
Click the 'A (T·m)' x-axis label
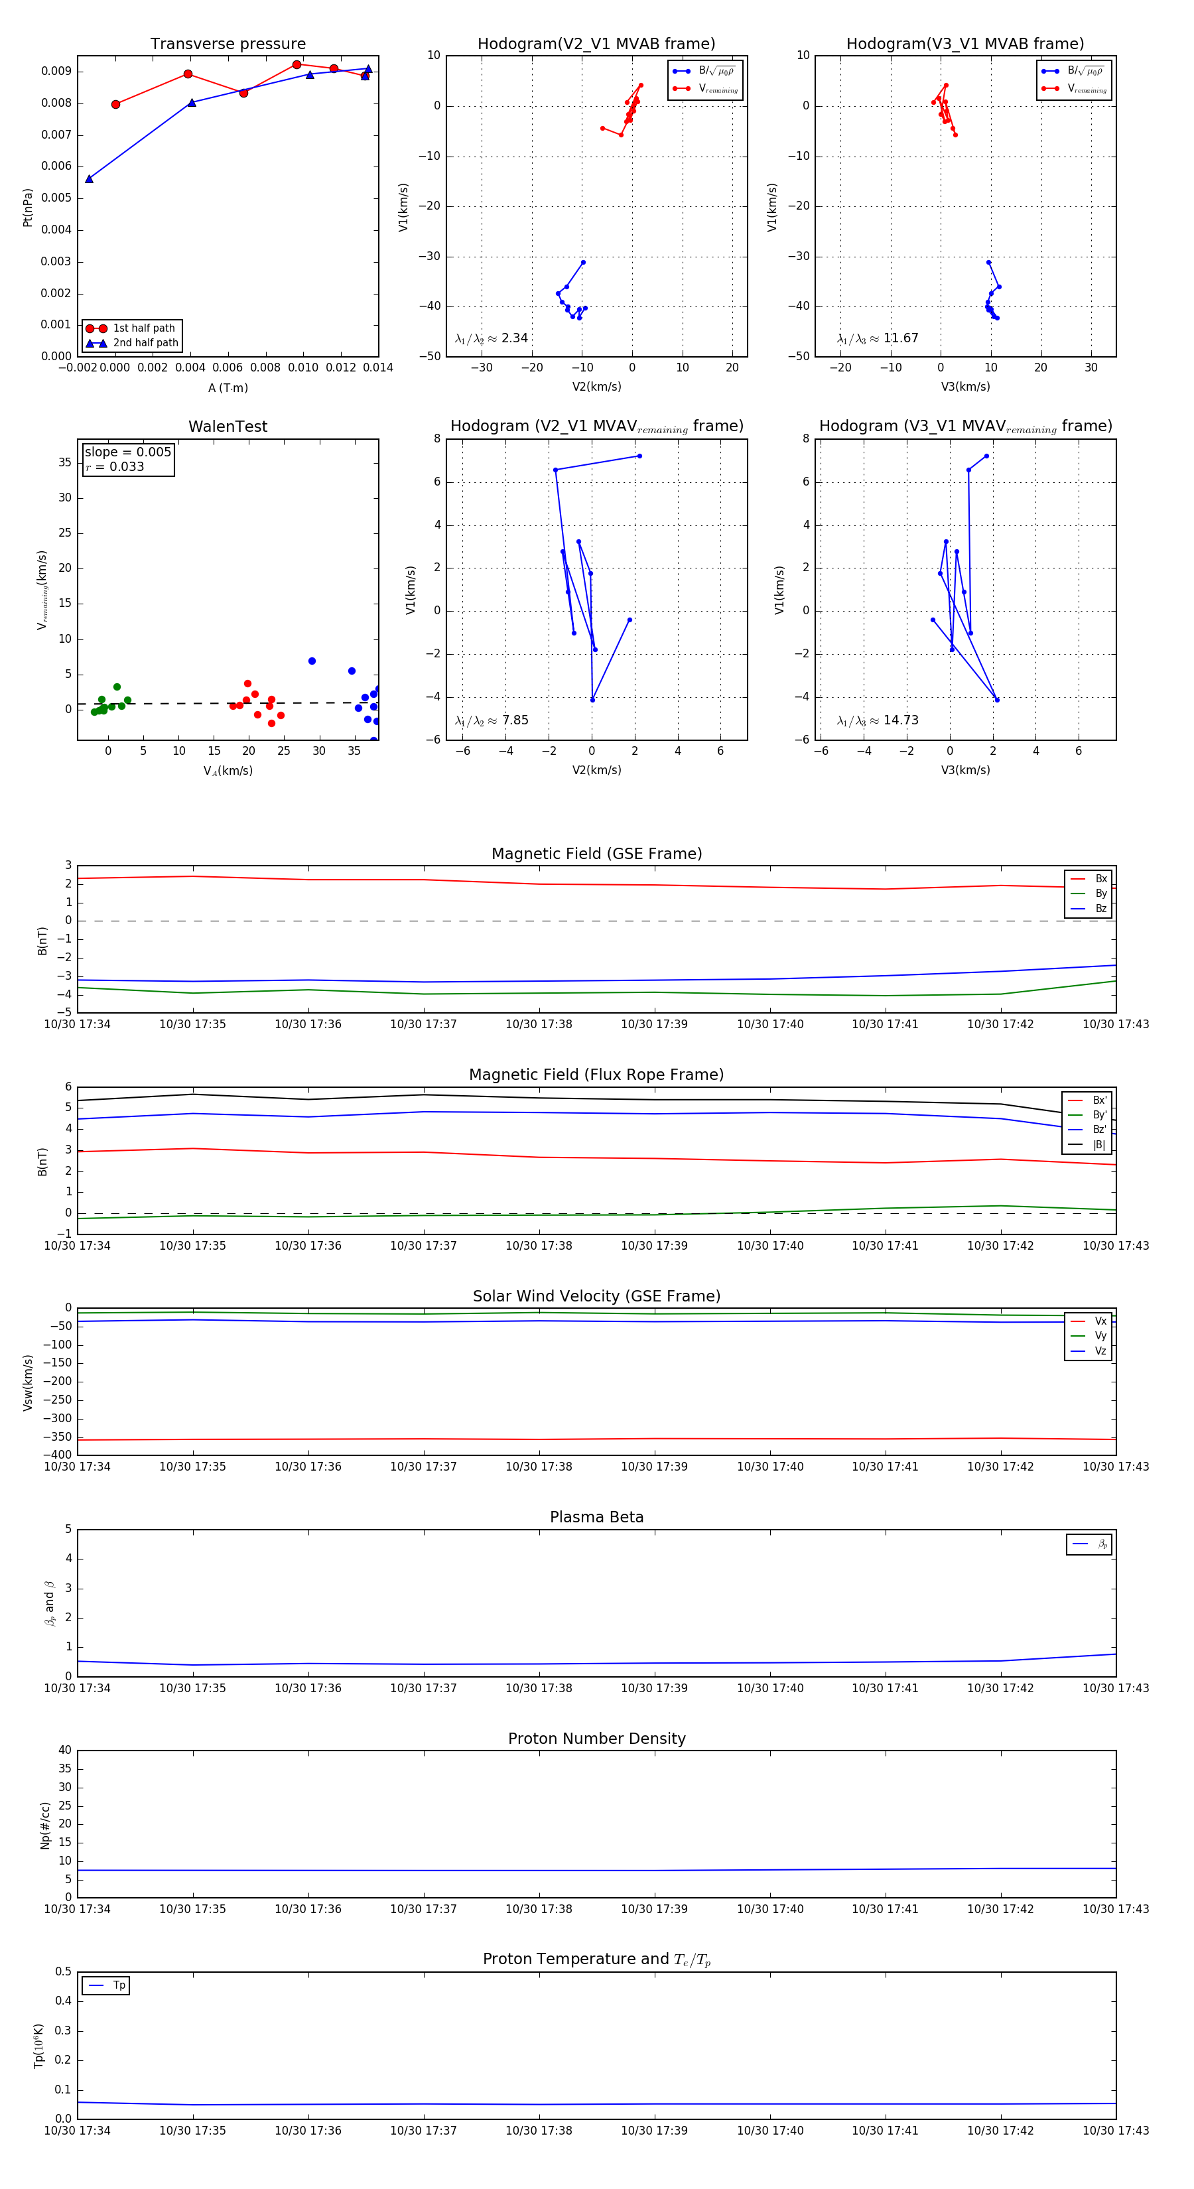[x=228, y=387]
